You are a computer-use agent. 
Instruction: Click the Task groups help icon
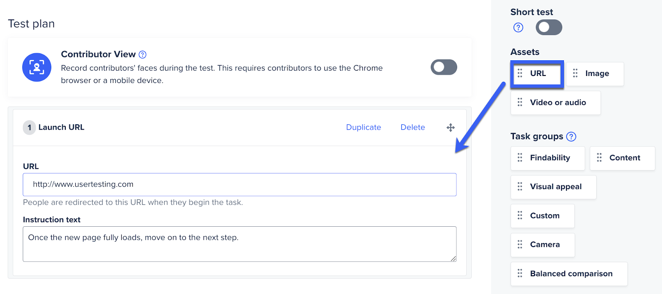click(x=571, y=137)
